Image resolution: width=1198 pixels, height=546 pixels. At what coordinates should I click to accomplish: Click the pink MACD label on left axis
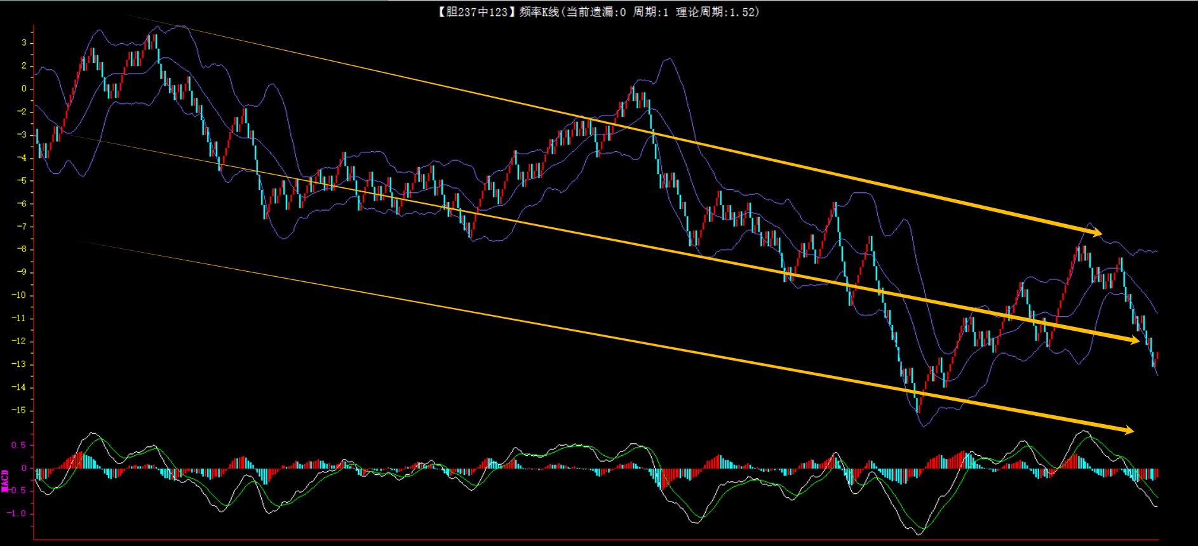click(5, 481)
